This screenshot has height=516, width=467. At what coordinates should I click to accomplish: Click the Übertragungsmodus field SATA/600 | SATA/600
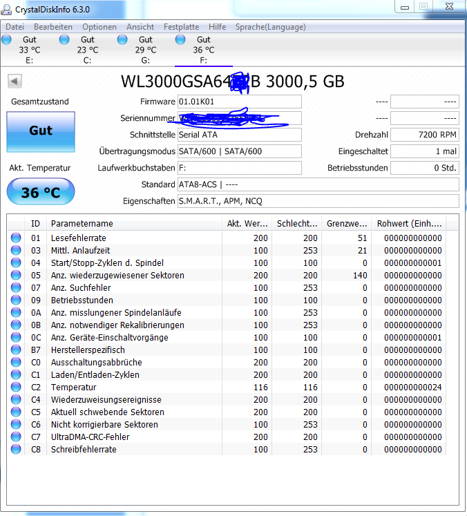coord(240,151)
